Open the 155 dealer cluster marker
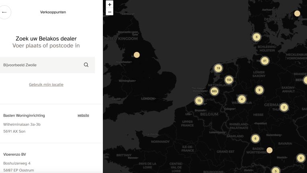Viewport: 307px width, 173px height. 229,80
